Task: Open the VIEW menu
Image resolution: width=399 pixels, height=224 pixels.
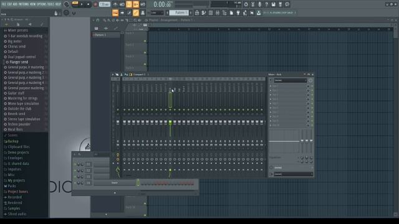Action: tap(32, 4)
